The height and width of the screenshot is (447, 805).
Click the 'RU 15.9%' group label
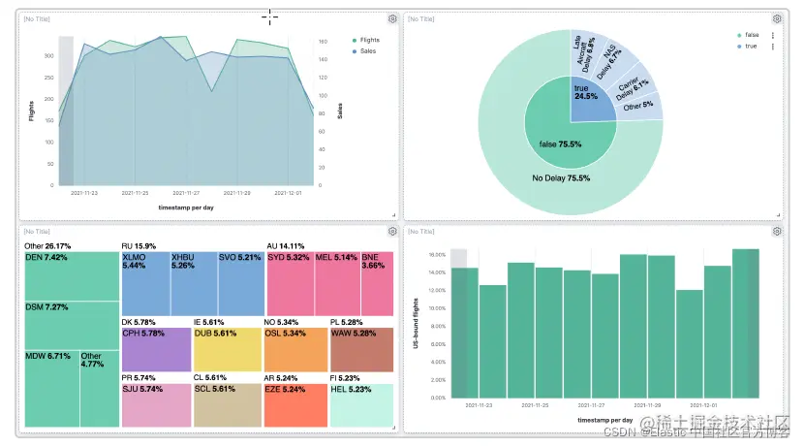click(x=139, y=246)
